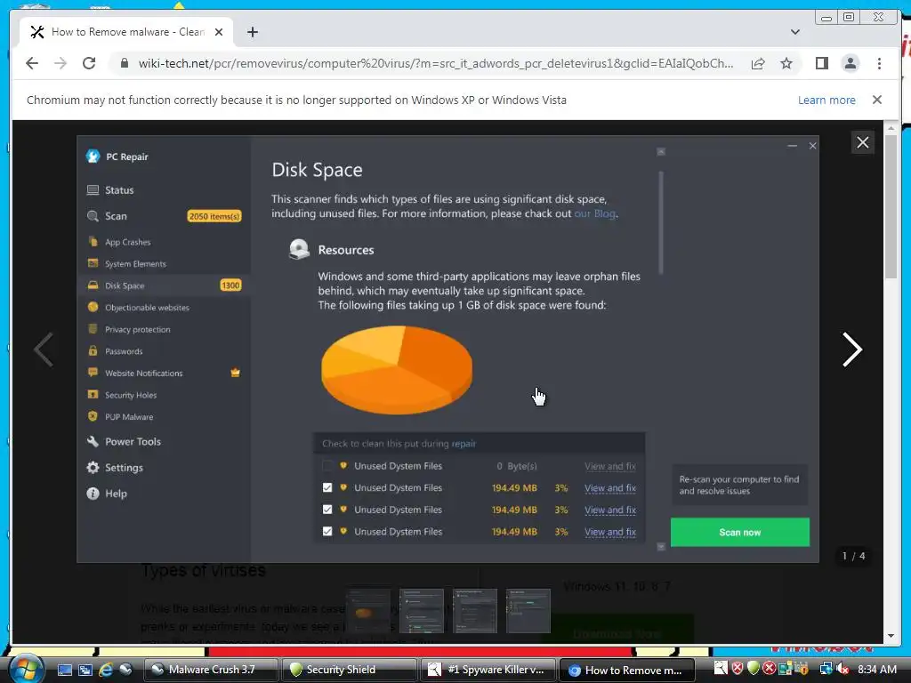Screen dimensions: 911x683
Task: Click the PC Repair panel scroll-down arrow
Action: (x=661, y=547)
